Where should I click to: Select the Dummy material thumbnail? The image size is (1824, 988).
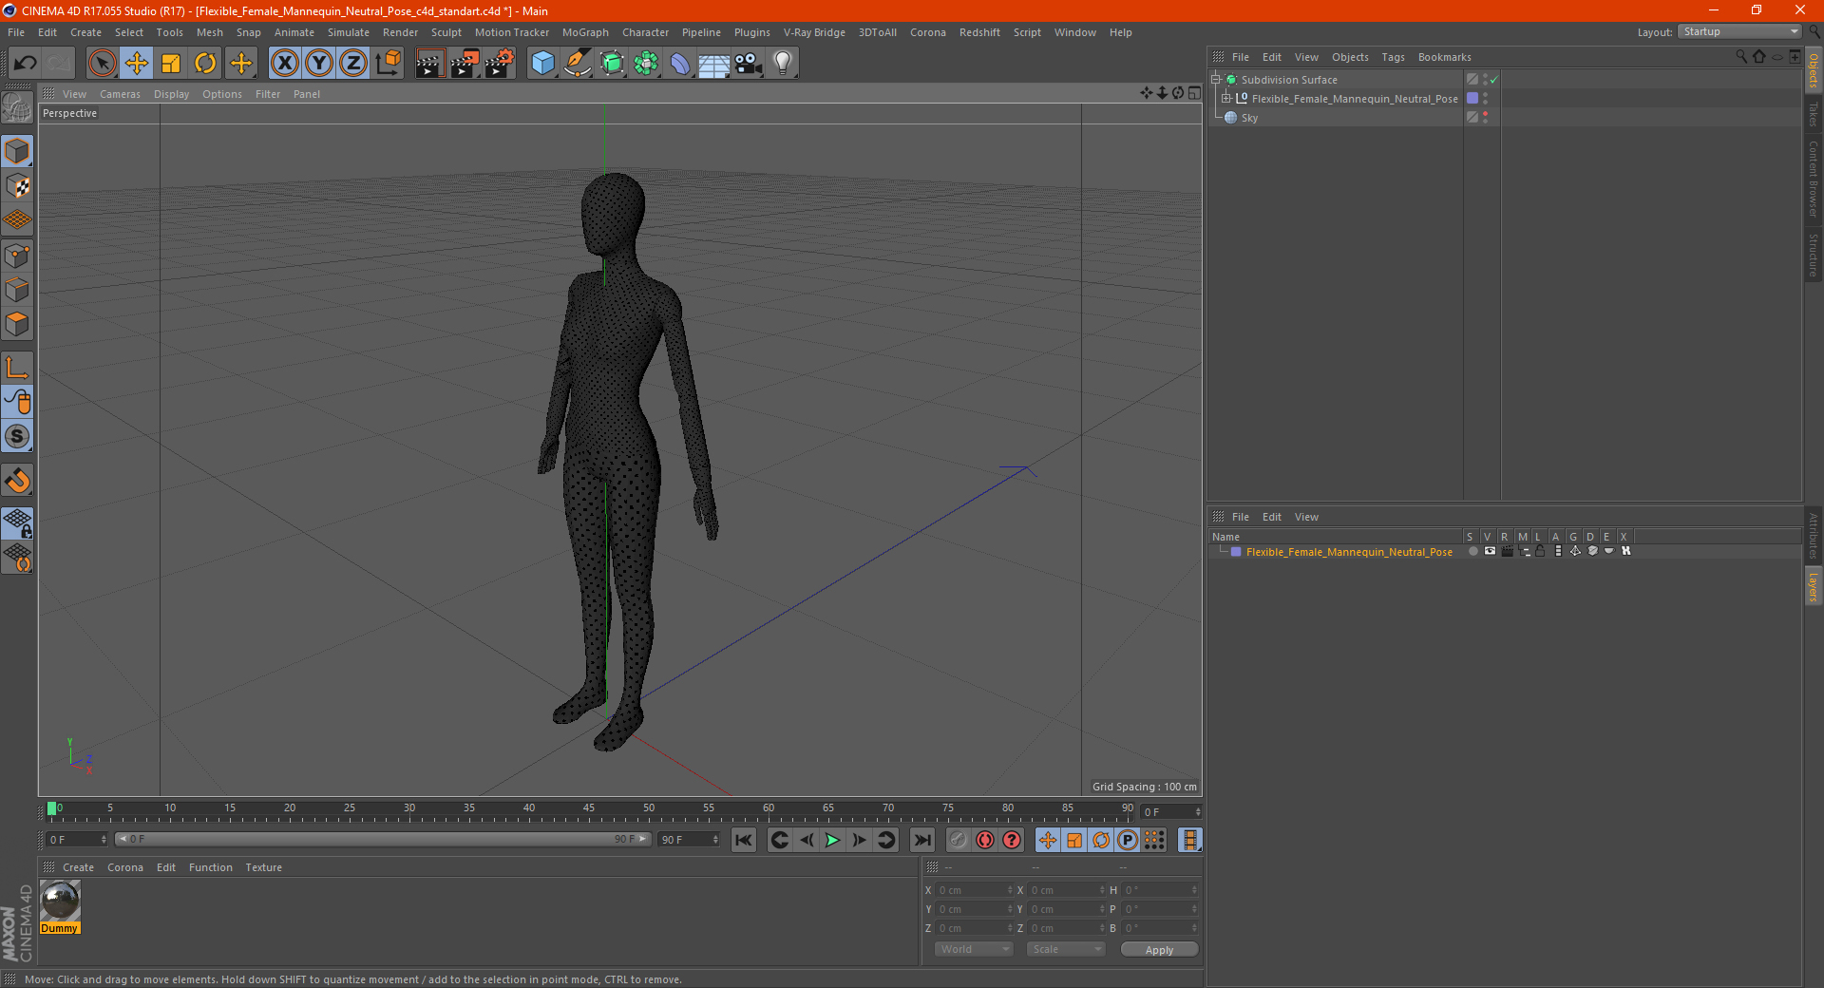point(60,901)
